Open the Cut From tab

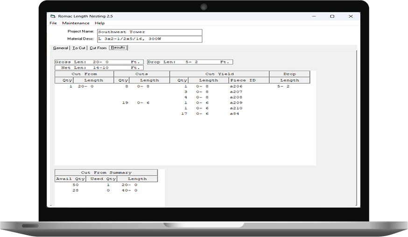pyautogui.click(x=98, y=48)
